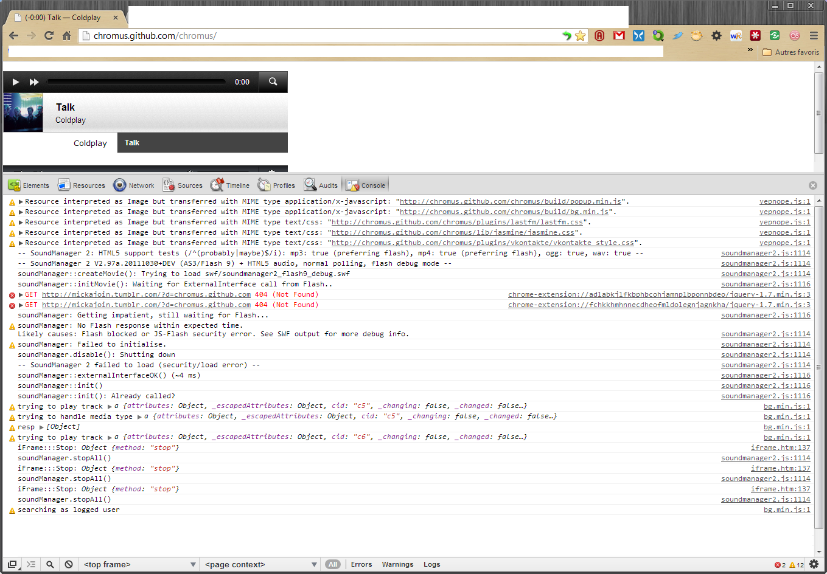This screenshot has width=827, height=574.
Task: Expand the first GET 404 error
Action: 21,294
